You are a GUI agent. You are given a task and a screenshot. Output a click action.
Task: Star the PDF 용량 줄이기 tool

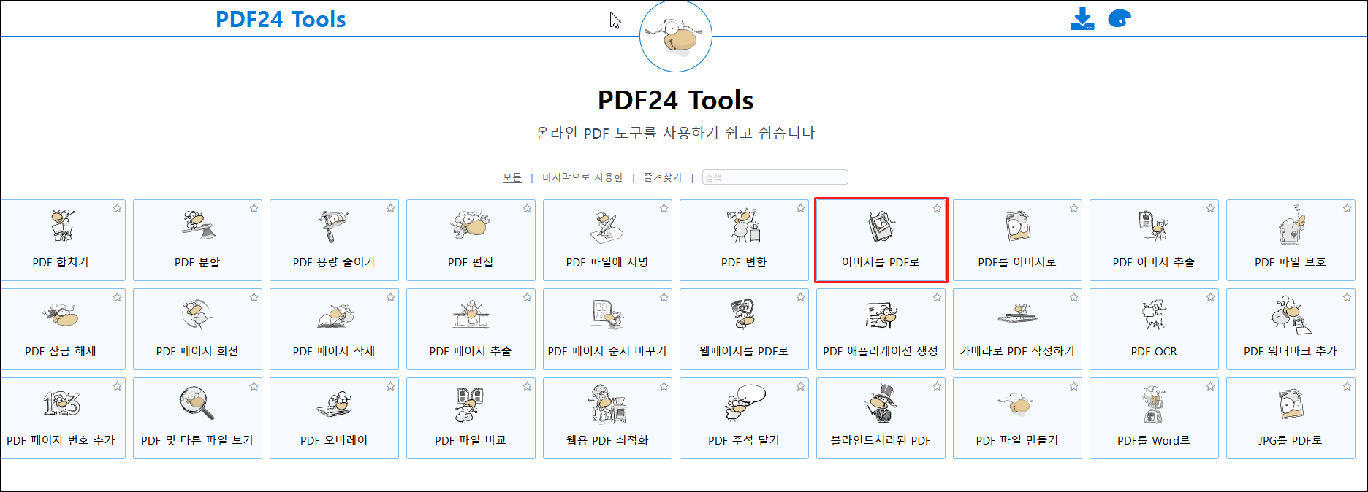(x=391, y=208)
